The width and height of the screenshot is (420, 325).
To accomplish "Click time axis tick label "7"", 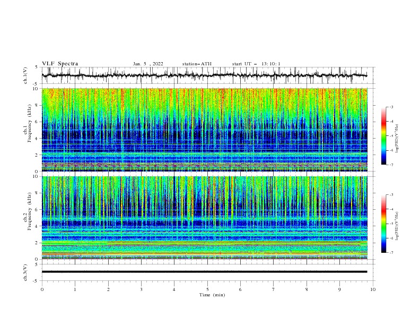I will pyautogui.click(x=274, y=289).
